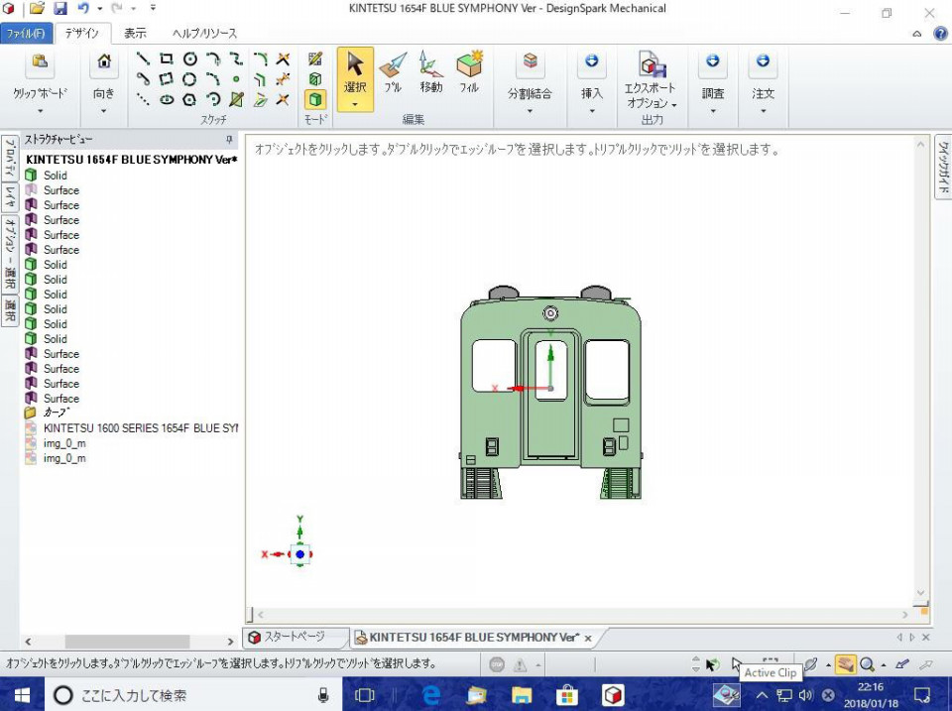Open File Explorer from the taskbar
Viewport: 952px width, 711px height.
tap(521, 694)
